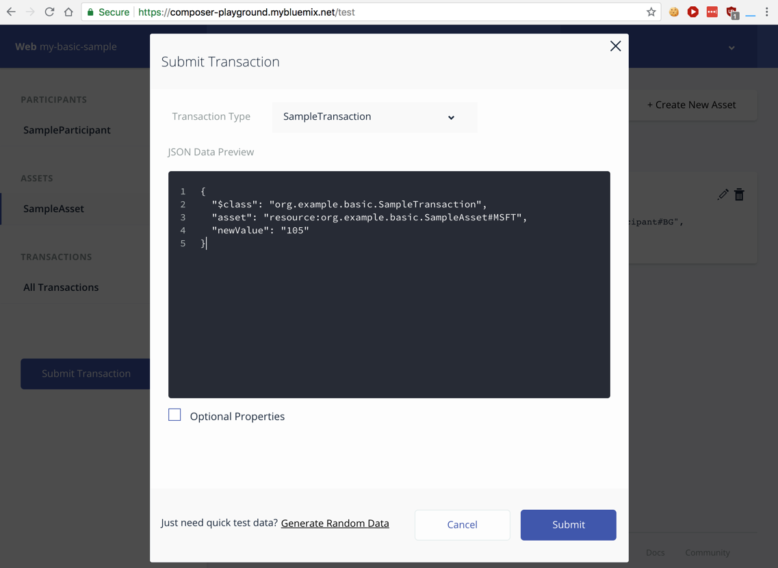Click the browser back arrow
This screenshot has height=568, width=778.
click(x=11, y=12)
